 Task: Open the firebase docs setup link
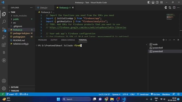tap(88, 27)
